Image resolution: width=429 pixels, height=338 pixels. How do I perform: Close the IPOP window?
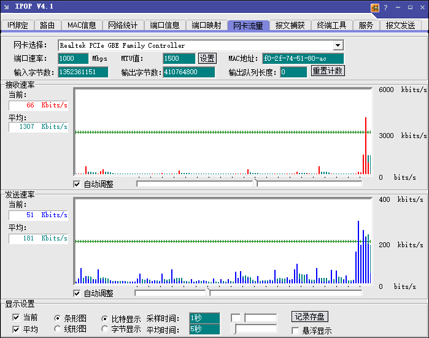[x=422, y=8]
